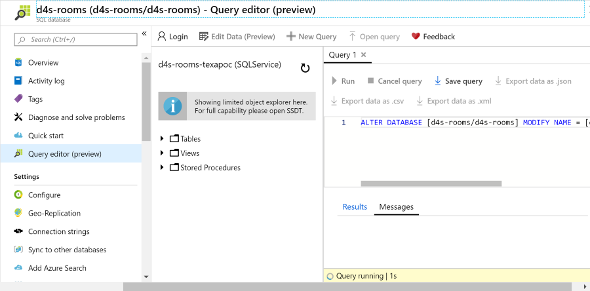Close the Query 1 tab
The width and height of the screenshot is (590, 291).
pyautogui.click(x=363, y=54)
